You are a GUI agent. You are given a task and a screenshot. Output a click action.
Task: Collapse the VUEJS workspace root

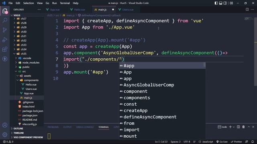point(17,15)
